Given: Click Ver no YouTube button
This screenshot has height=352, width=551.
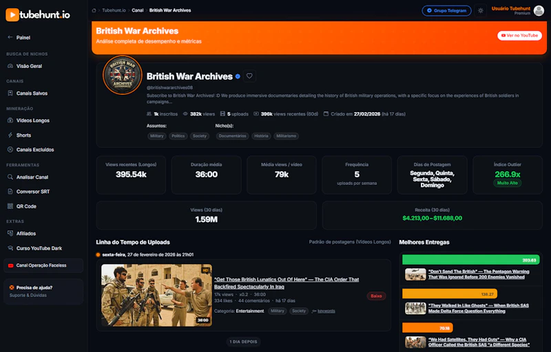Looking at the screenshot, I should click(x=519, y=36).
